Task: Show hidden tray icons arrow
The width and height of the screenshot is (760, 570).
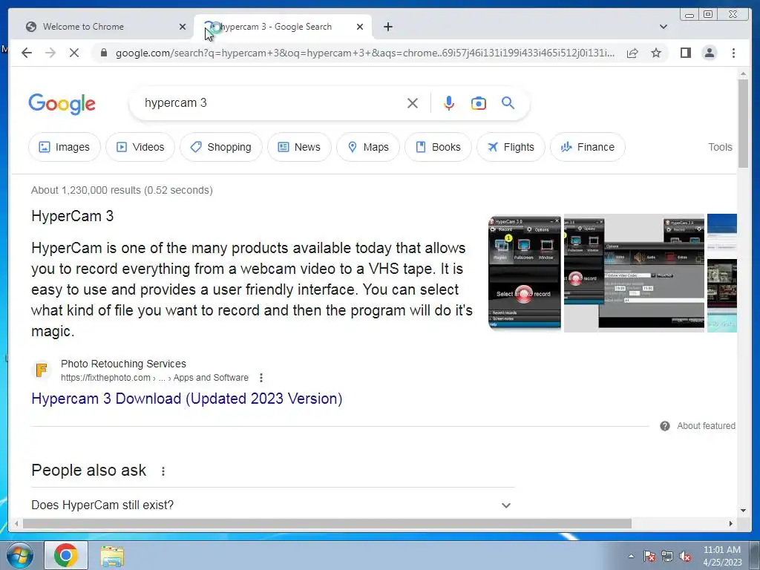Action: pos(631,556)
